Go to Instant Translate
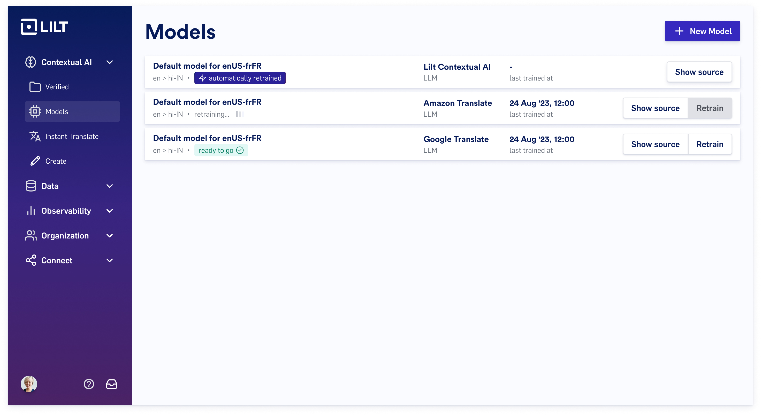This screenshot has height=415, width=761. [72, 136]
